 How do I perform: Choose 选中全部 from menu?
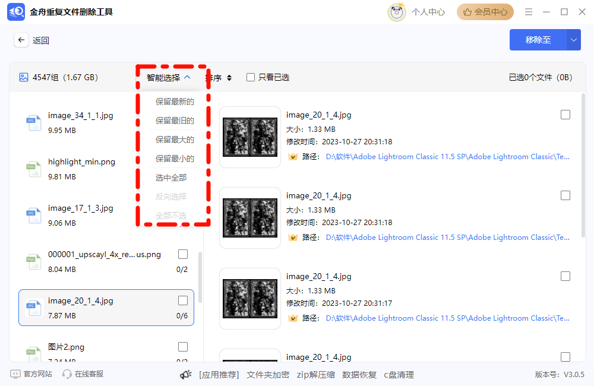pyautogui.click(x=171, y=178)
